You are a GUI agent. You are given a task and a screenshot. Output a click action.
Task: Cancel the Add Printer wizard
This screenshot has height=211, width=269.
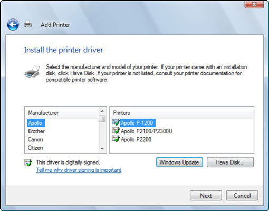(x=242, y=196)
